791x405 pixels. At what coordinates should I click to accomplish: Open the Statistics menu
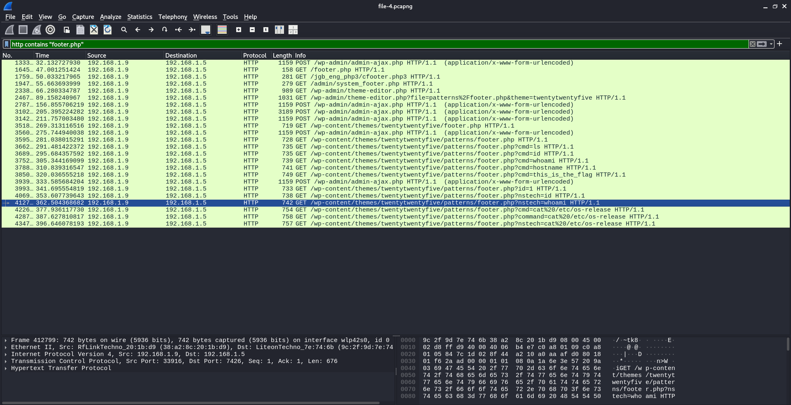(140, 17)
